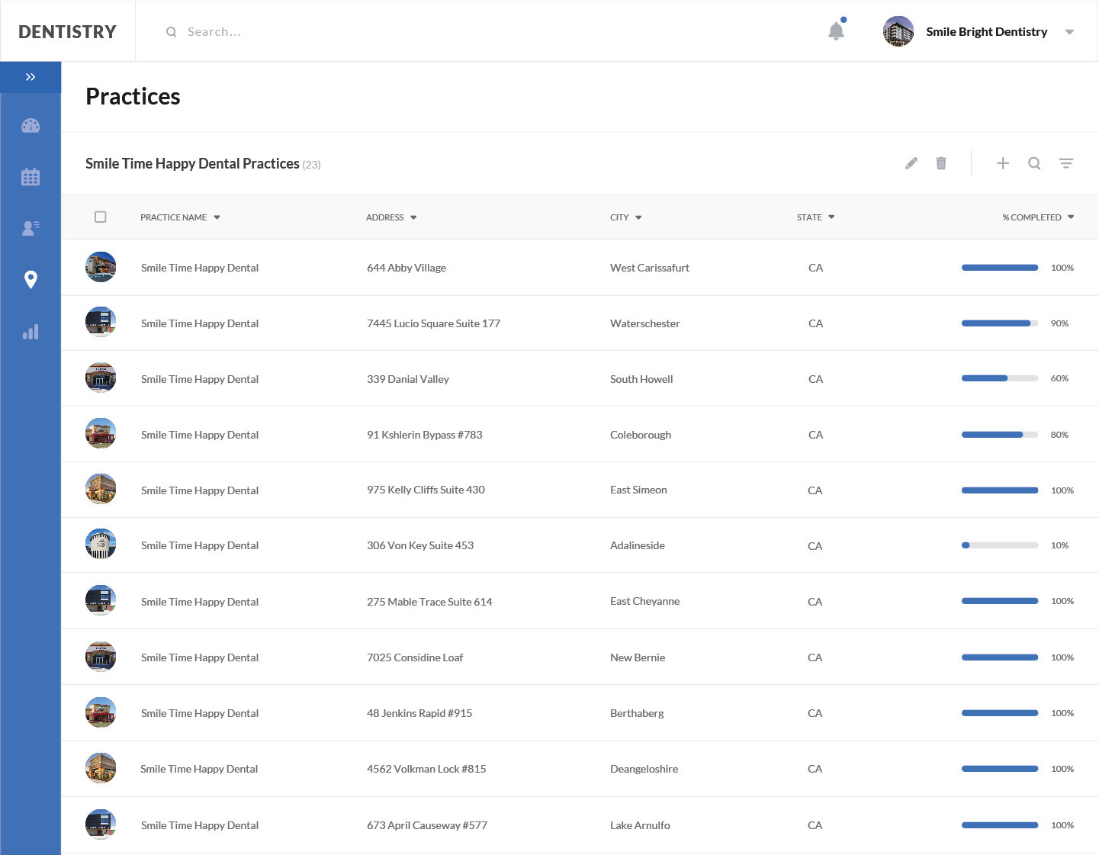Open the filter icon in table toolbar
Screen dimensions: 1099x855
[1065, 163]
